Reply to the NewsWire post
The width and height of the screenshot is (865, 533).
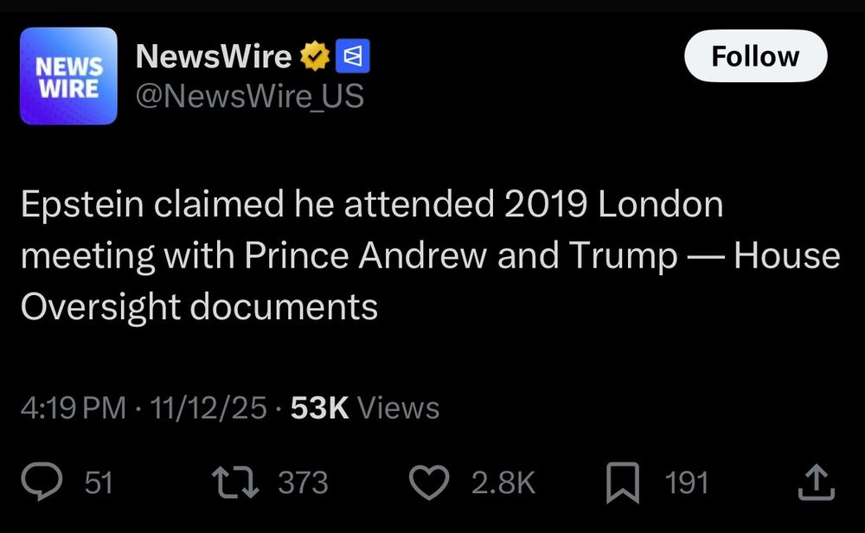42,482
